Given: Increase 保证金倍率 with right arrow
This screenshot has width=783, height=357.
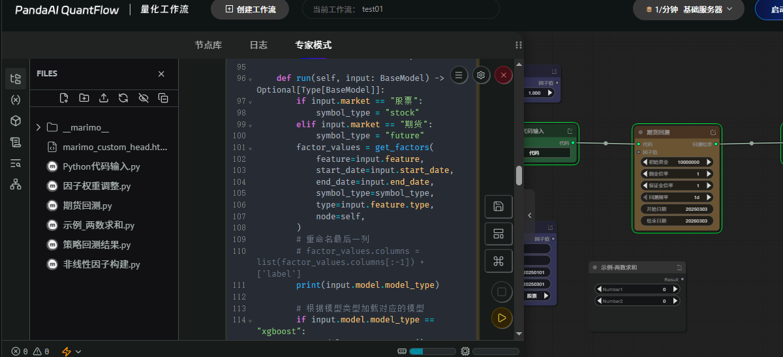Looking at the screenshot, I should pos(709,185).
